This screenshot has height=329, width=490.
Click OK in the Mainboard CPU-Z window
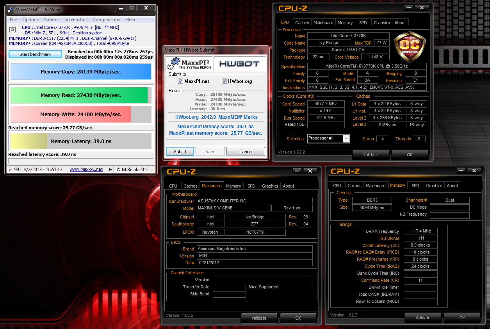[298, 318]
